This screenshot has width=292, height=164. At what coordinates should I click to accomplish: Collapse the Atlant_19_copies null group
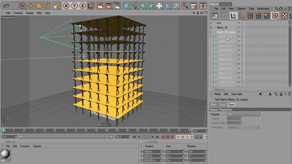(211, 32)
